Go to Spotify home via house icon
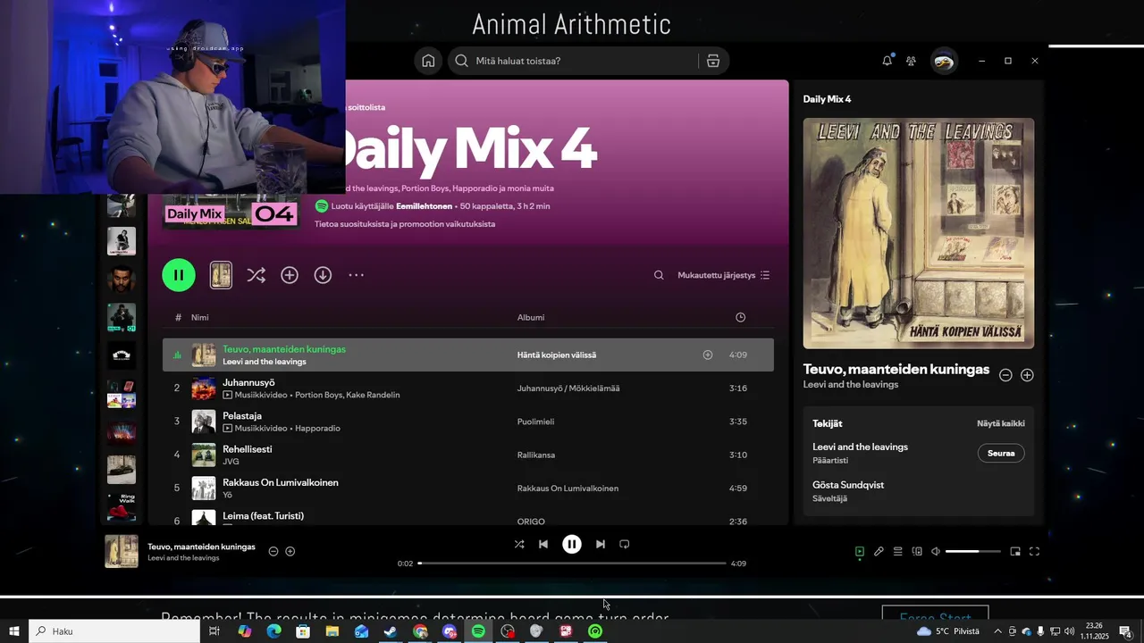The width and height of the screenshot is (1144, 643). click(x=428, y=61)
